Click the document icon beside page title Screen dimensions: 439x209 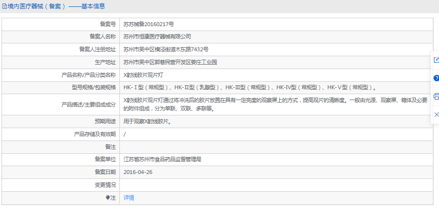pyautogui.click(x=4, y=6)
